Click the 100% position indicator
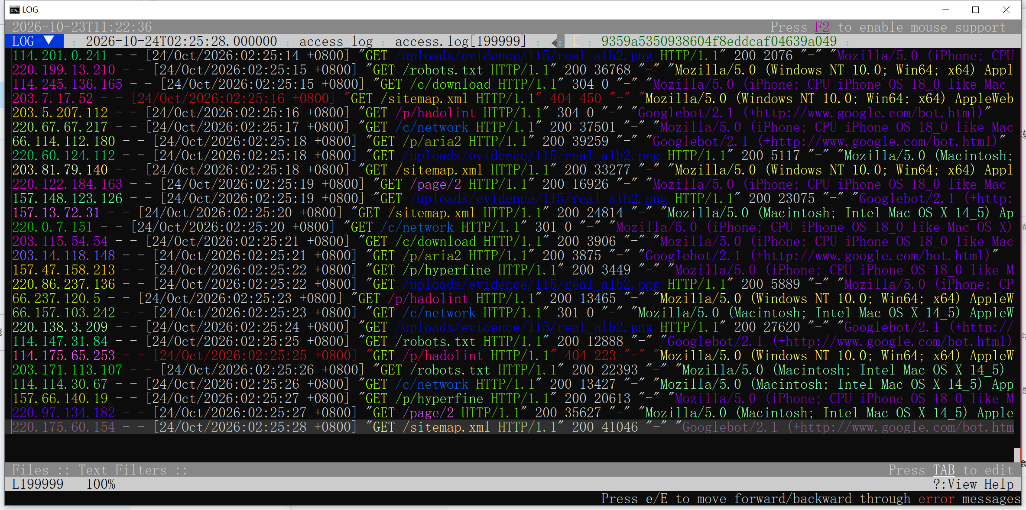 pos(101,484)
